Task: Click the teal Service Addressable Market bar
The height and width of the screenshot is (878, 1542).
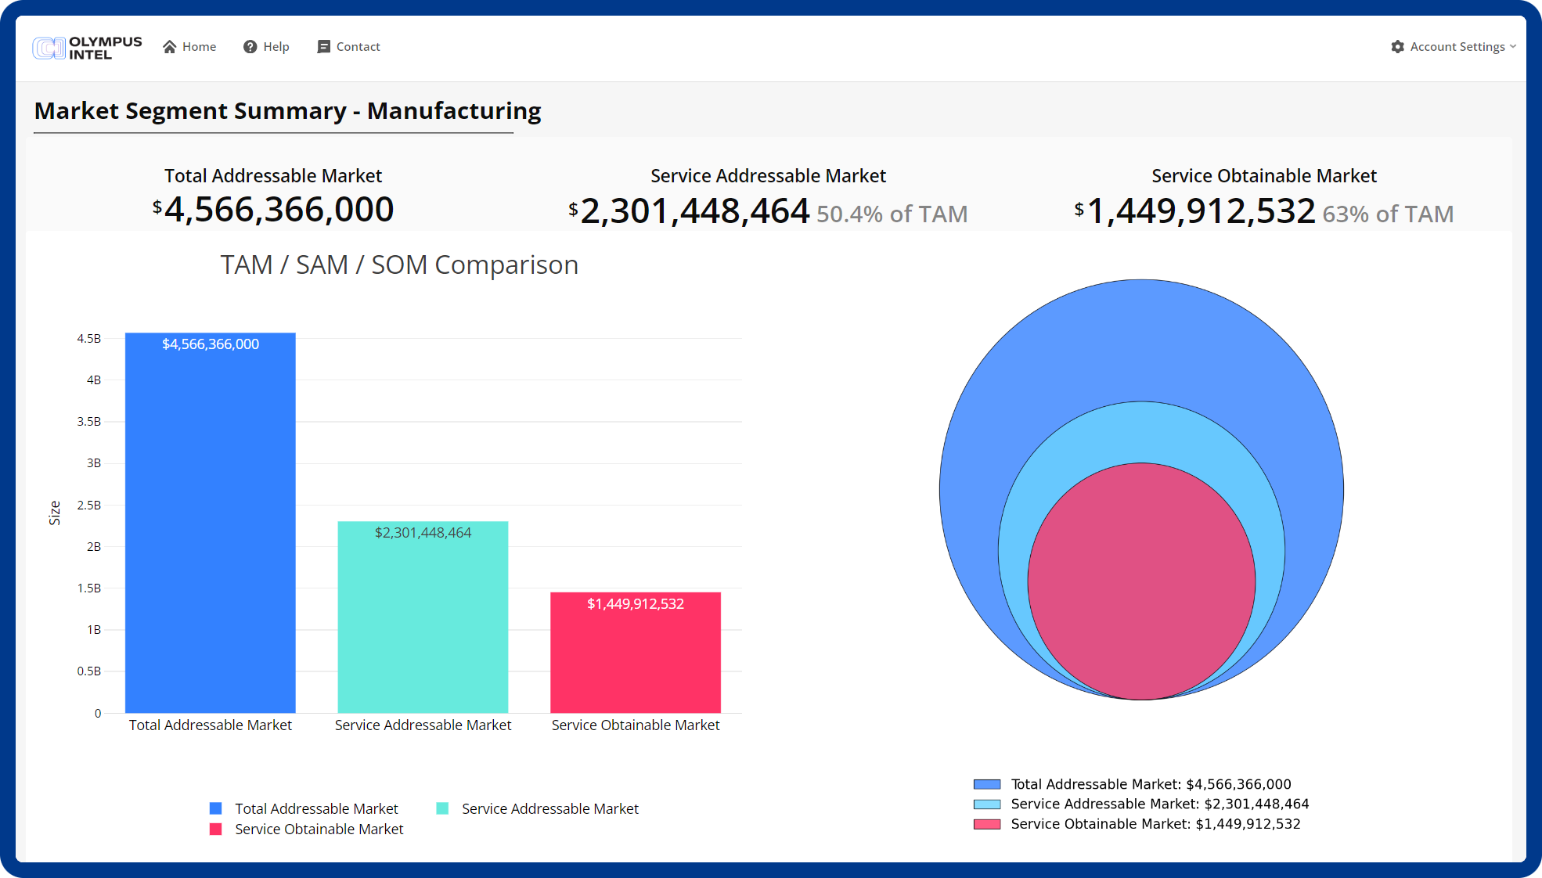Action: 423,617
